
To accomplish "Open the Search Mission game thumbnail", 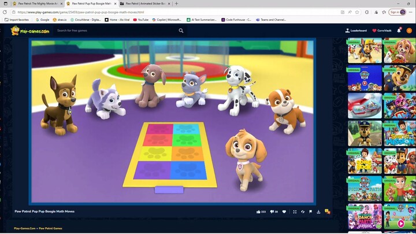I will coord(400,133).
